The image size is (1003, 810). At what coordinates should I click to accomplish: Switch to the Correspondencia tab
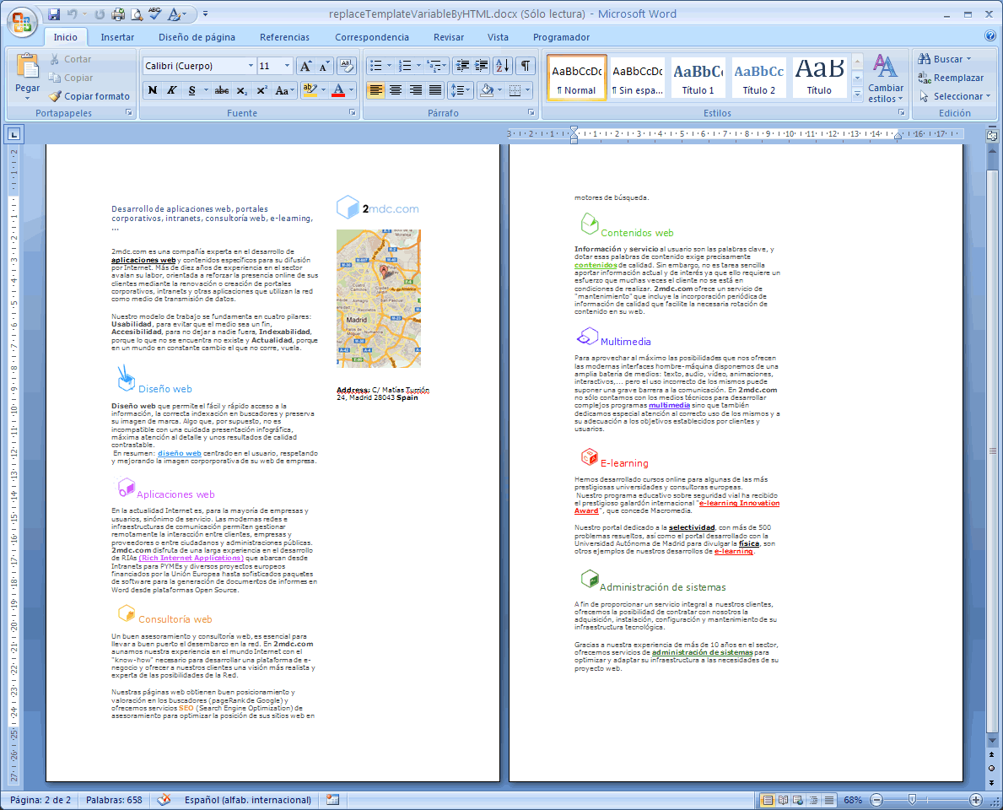[x=372, y=37]
